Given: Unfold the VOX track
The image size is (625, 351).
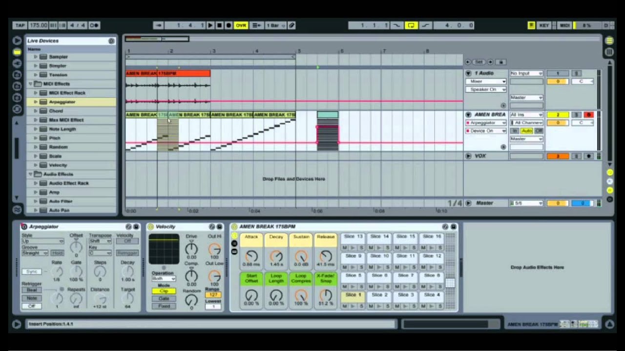Looking at the screenshot, I should [468, 156].
